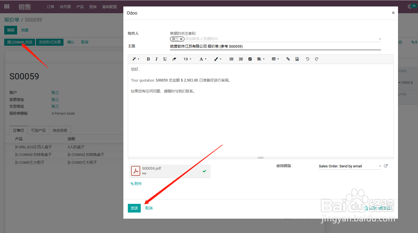Insert an ordered numbered list
This screenshot has width=418, height=233.
241,59
